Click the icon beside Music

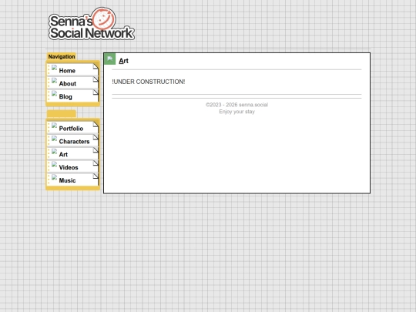click(x=55, y=177)
